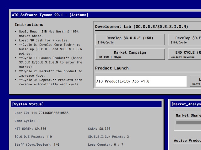The image size is (201, 150).
Task: Launch a Market Campaign
Action: point(130,54)
